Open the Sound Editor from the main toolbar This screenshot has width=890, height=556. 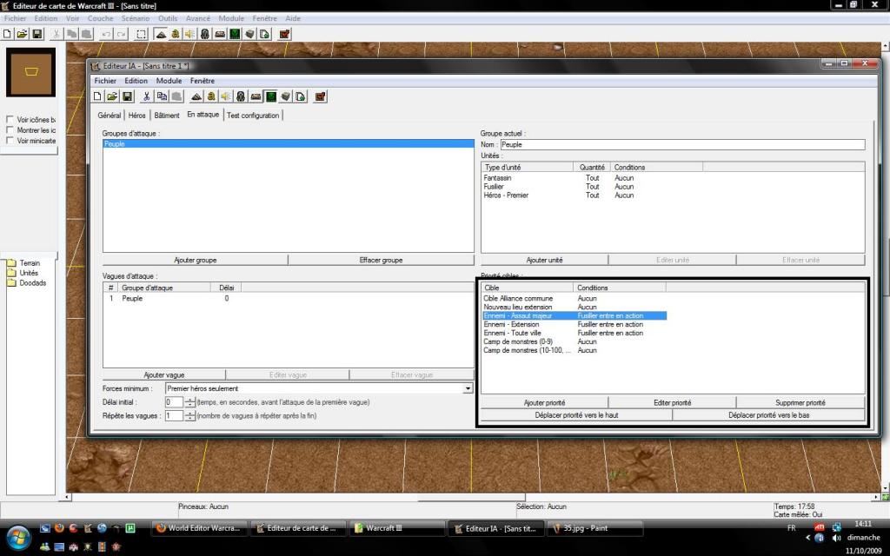190,34
